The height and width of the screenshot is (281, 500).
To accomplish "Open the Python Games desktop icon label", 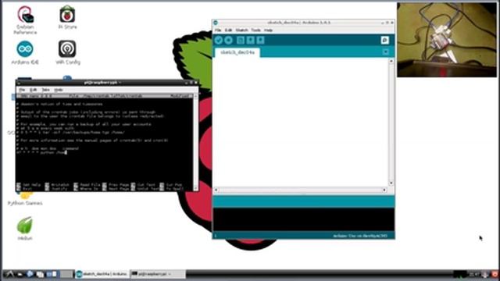I will pyautogui.click(x=25, y=203).
